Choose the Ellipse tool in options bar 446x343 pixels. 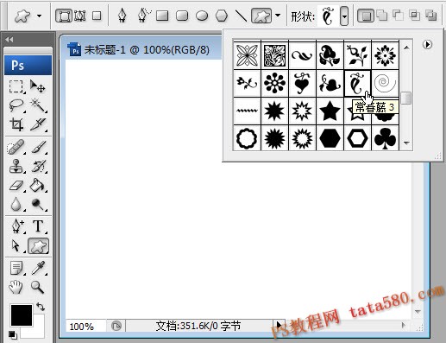pyautogui.click(x=202, y=16)
